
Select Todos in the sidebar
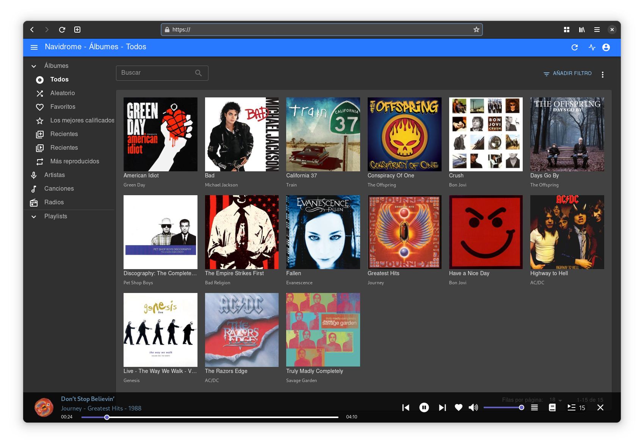click(69, 79)
